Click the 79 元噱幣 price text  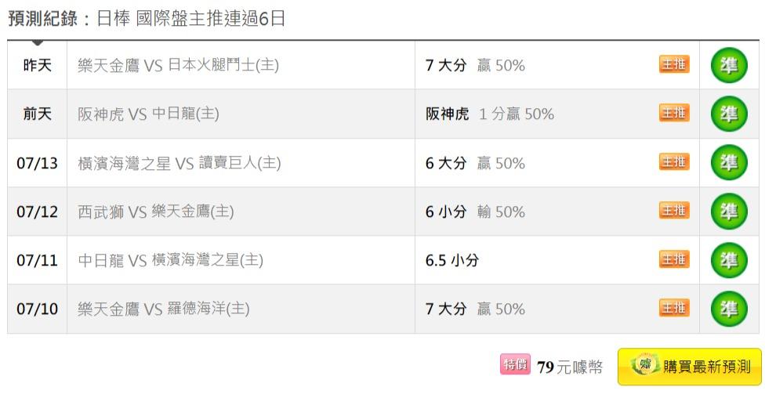click(569, 367)
